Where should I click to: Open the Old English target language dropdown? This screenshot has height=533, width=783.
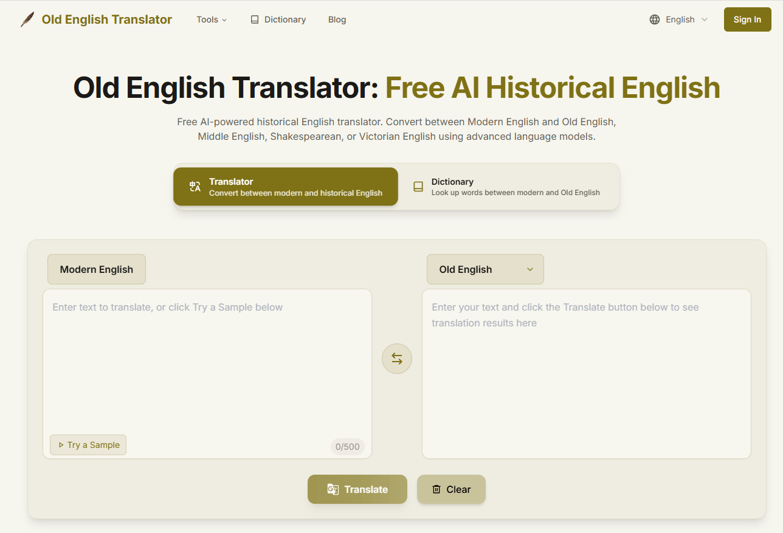point(485,269)
